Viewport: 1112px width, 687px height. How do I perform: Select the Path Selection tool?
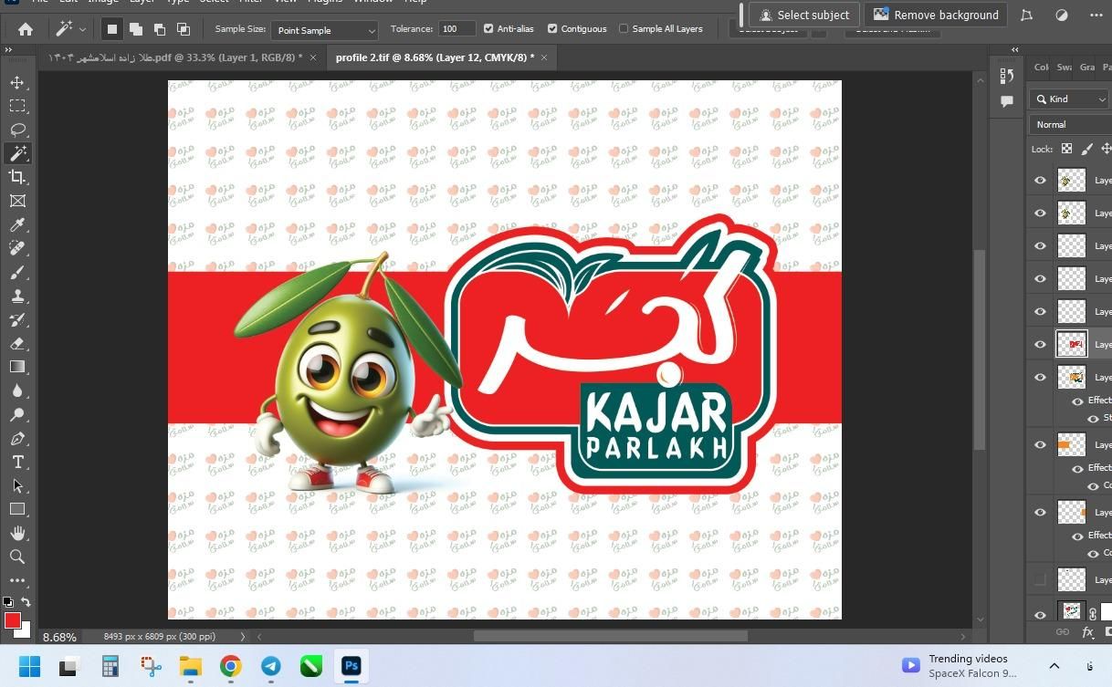(x=17, y=485)
